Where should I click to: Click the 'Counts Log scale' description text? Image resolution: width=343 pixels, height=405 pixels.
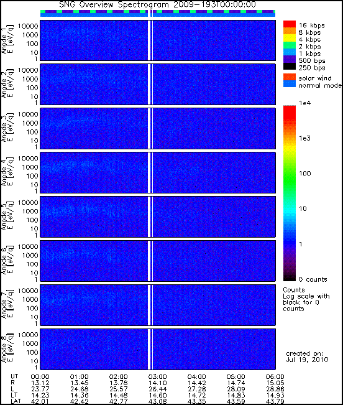pos(306,299)
